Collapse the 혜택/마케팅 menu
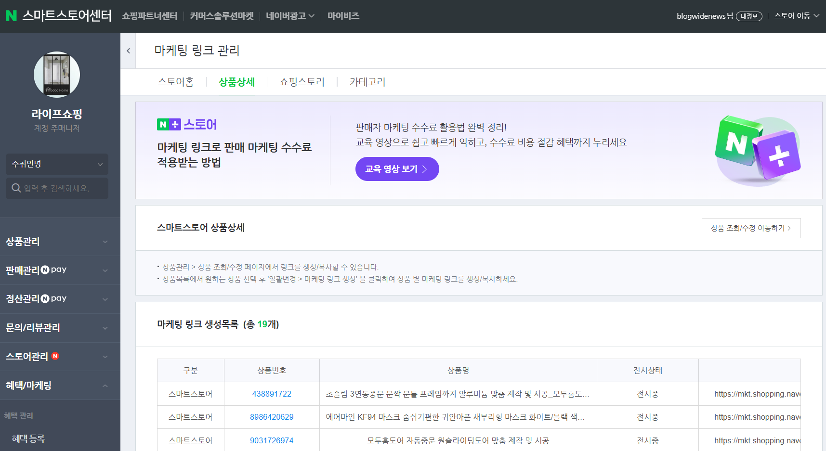826x451 pixels. pyautogui.click(x=60, y=386)
